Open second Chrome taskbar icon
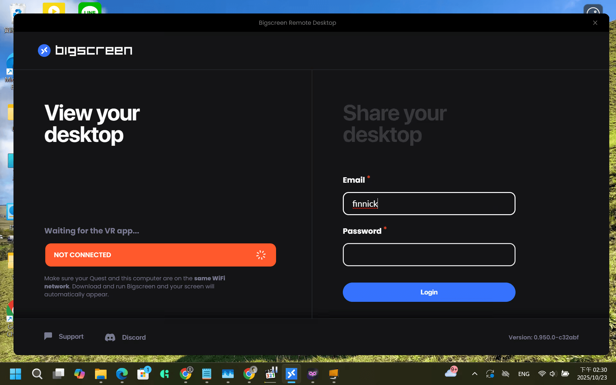The image size is (616, 385). [249, 374]
